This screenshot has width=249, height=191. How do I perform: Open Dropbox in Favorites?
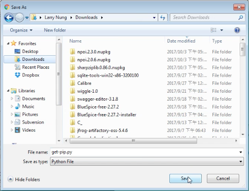click(30, 75)
